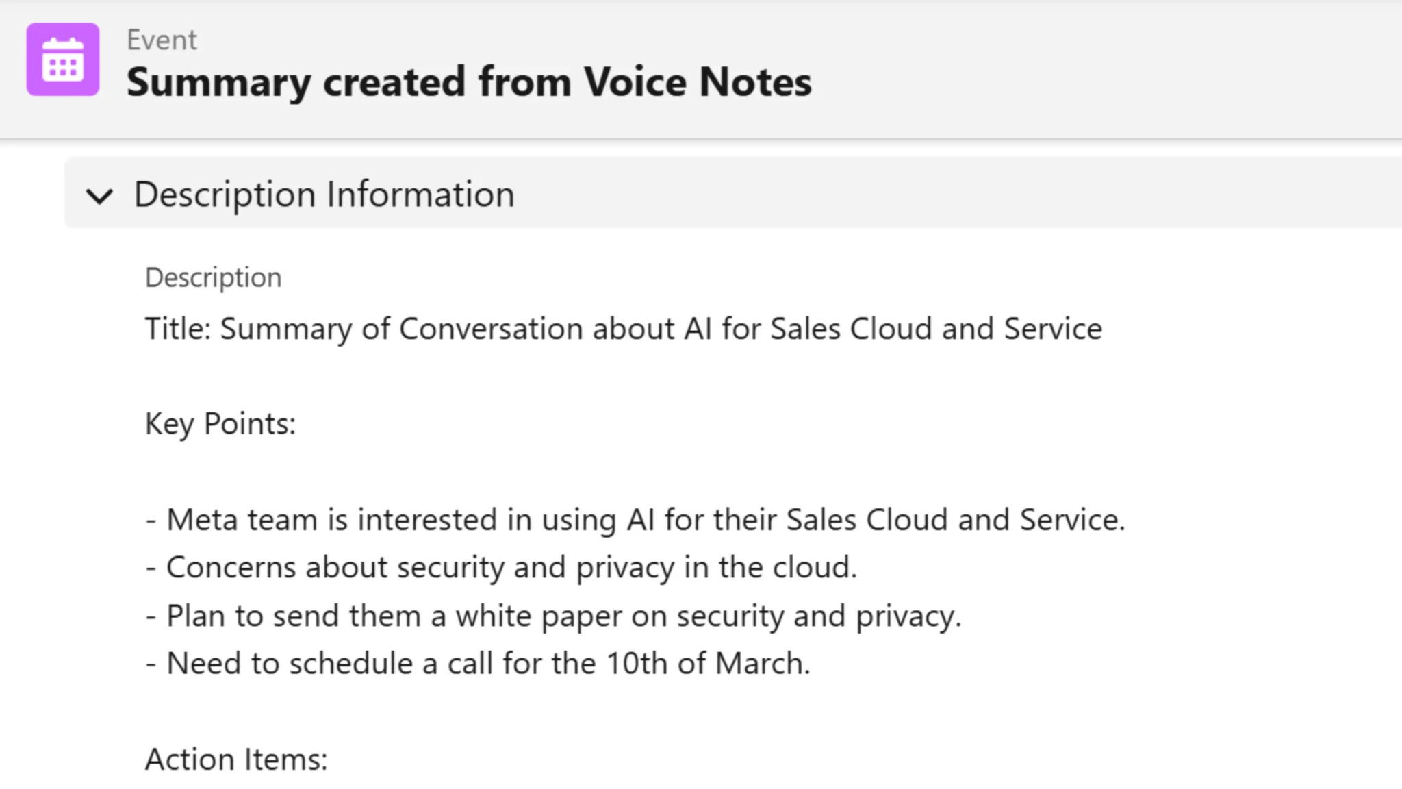
Task: Click the Description Information section header
Action: (324, 195)
